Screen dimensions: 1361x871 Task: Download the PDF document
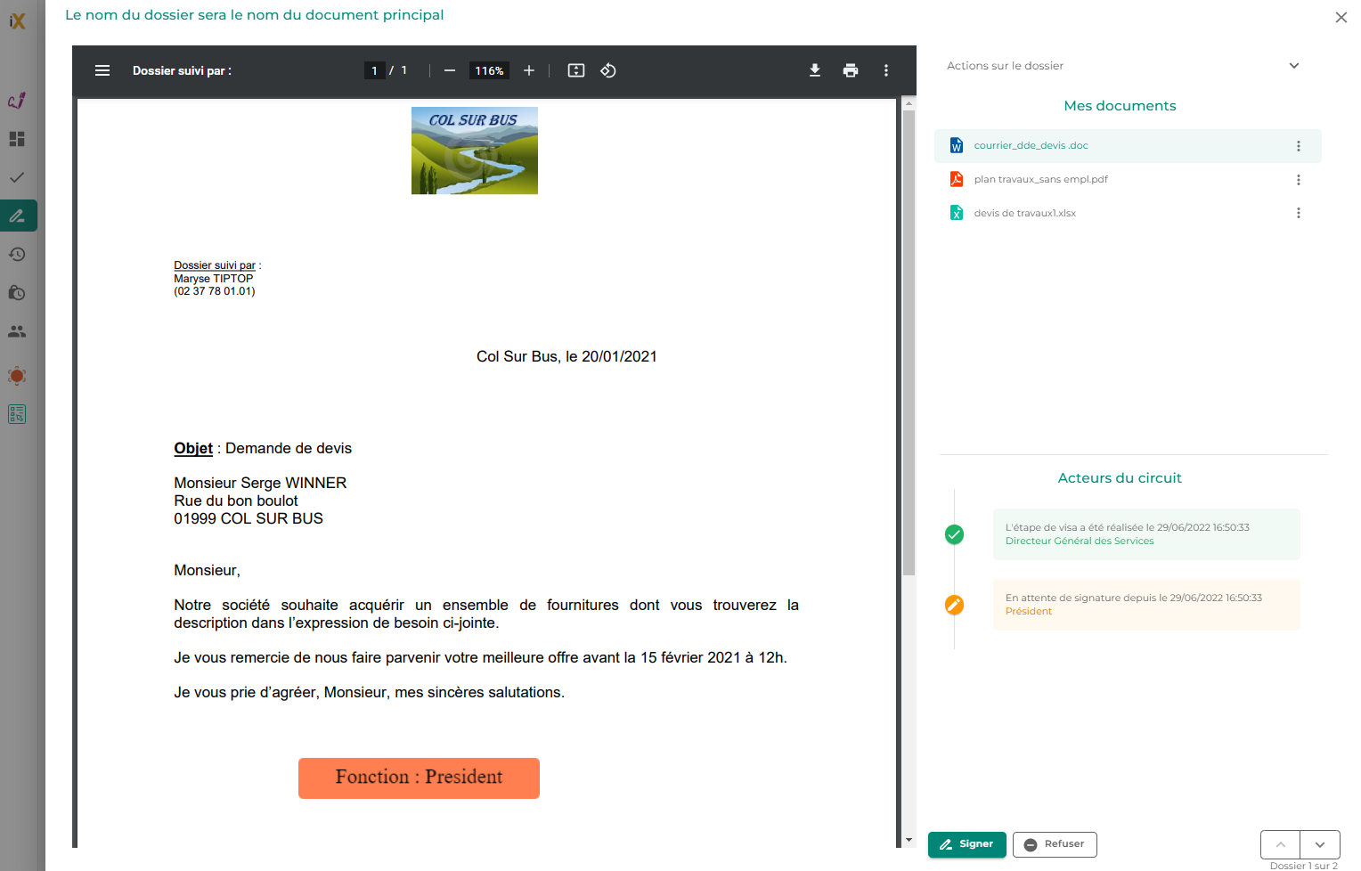(x=815, y=70)
